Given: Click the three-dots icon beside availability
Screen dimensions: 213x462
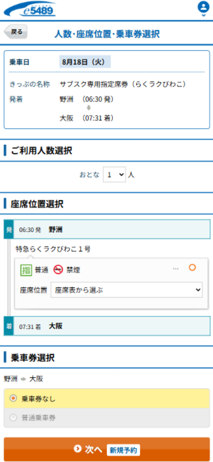Looking at the screenshot, I should 176,269.
